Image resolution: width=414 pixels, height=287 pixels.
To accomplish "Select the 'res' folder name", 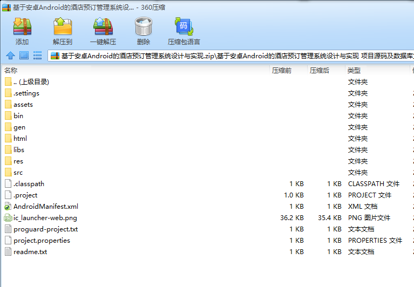I will pyautogui.click(x=18, y=161).
